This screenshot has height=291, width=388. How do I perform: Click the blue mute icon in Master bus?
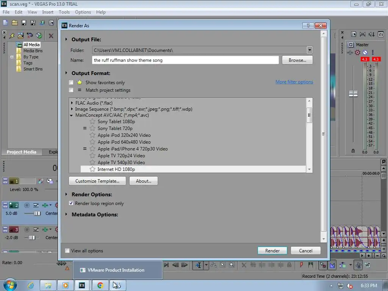click(x=365, y=52)
